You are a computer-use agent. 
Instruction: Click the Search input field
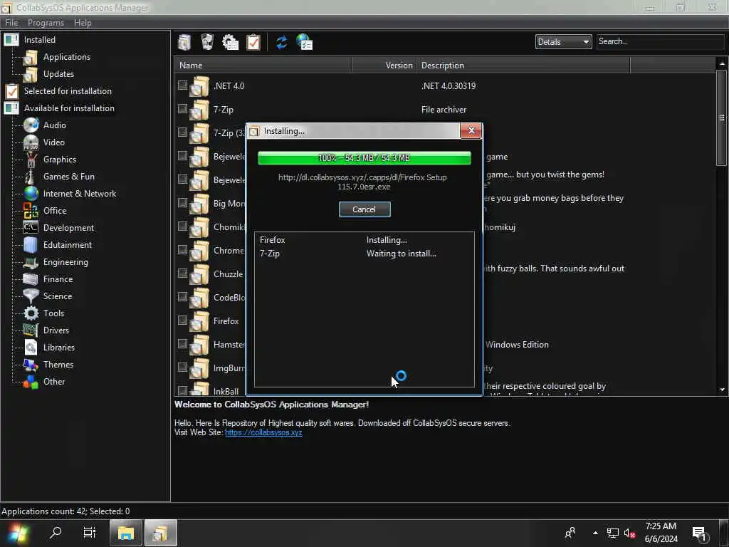(660, 42)
